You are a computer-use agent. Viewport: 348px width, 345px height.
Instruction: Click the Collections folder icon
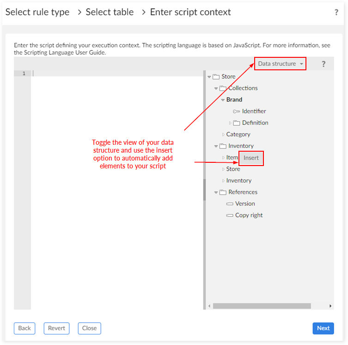(223, 88)
